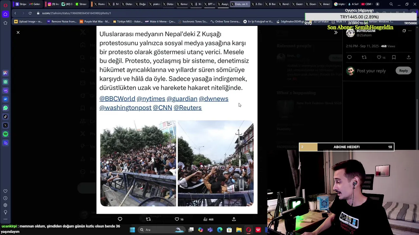Viewport: 419px width, 235px height.
Task: Open the @BBCWorld mention link
Action: click(x=117, y=99)
